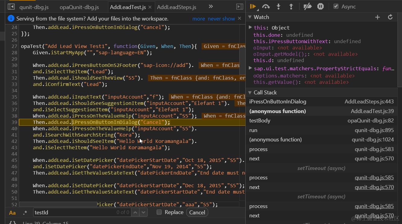
Task: Go to previous search match
Action: (136, 213)
